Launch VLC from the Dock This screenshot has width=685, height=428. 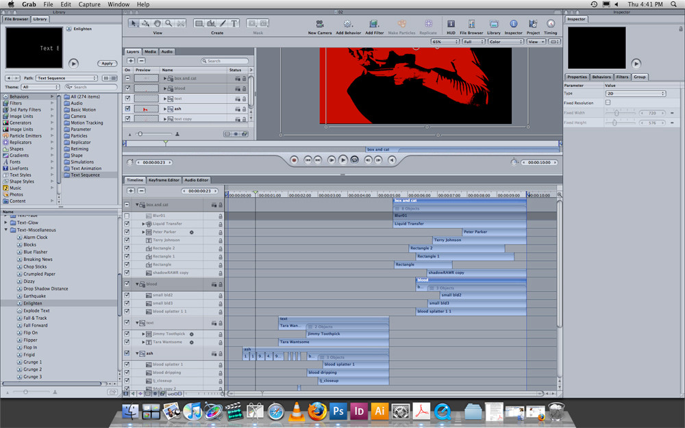tap(297, 412)
